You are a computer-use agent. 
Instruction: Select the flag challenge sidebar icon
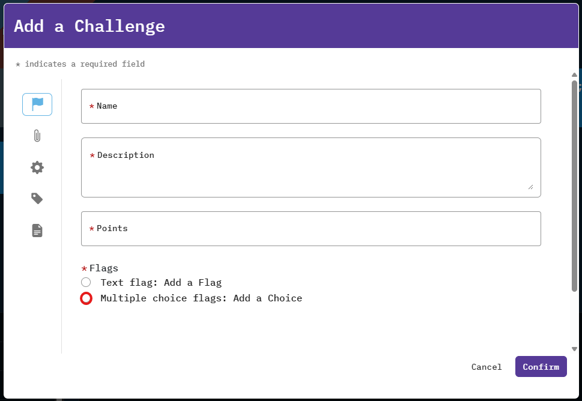click(x=37, y=104)
